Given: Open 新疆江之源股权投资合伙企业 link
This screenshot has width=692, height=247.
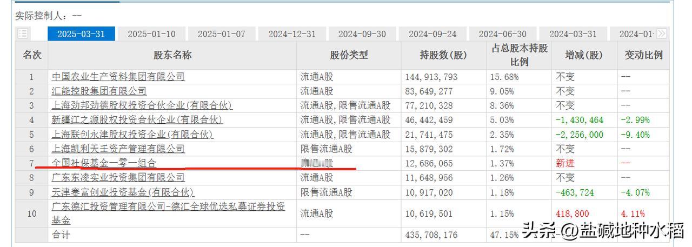Looking at the screenshot, I should click(137, 119).
